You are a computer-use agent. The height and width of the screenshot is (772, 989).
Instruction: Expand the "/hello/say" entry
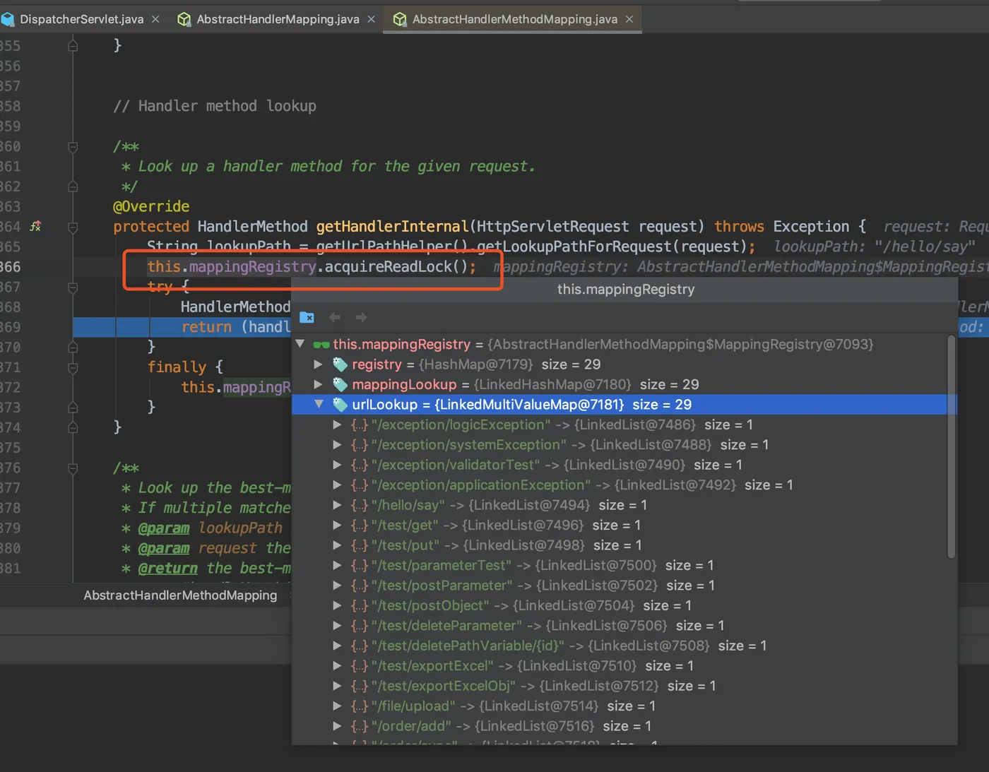338,505
